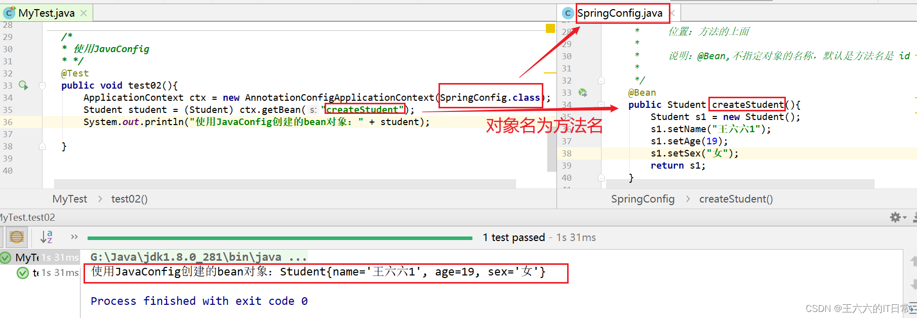Sort test results alphabetically
Viewport: 917px width, 318px height.
pyautogui.click(x=46, y=236)
